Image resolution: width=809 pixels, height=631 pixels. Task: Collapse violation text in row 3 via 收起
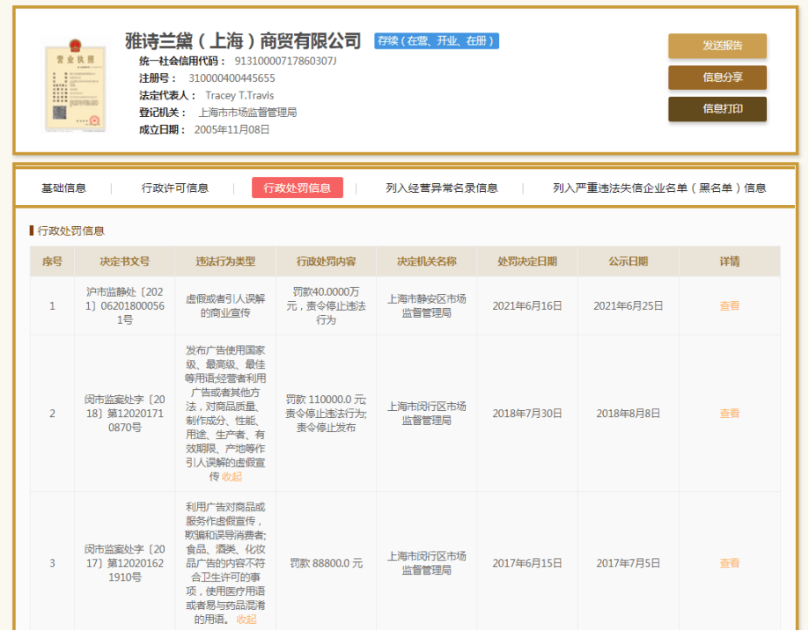pos(246,619)
